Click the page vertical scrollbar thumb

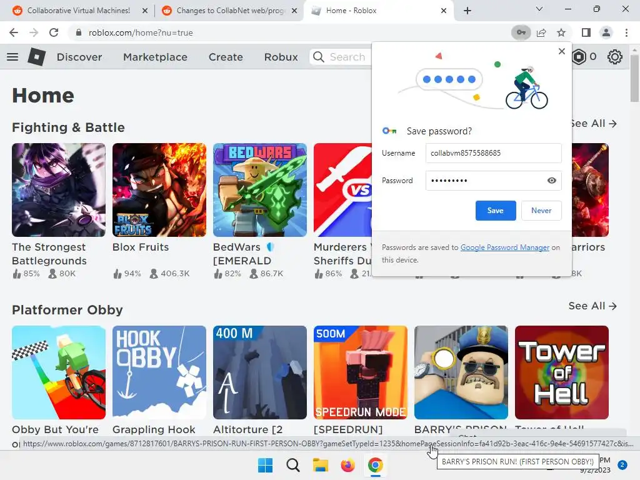[x=634, y=77]
